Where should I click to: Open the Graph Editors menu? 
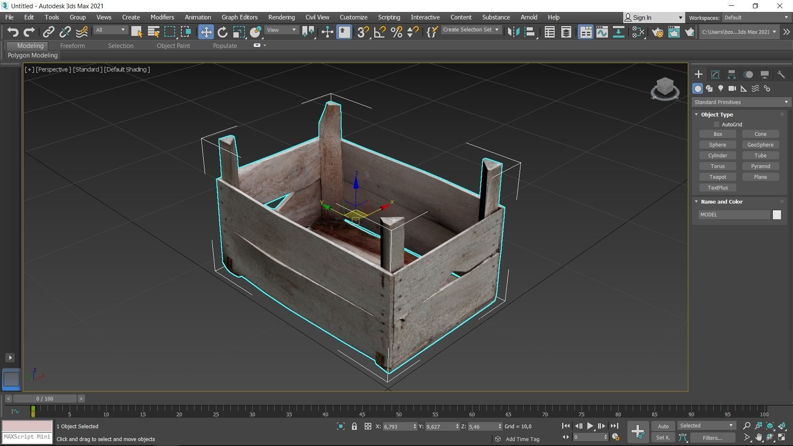(240, 17)
